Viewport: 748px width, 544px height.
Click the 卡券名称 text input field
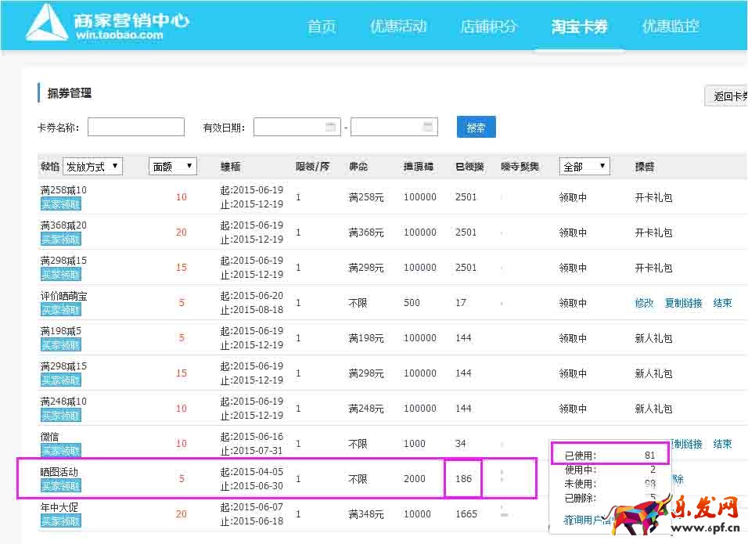tap(136, 127)
